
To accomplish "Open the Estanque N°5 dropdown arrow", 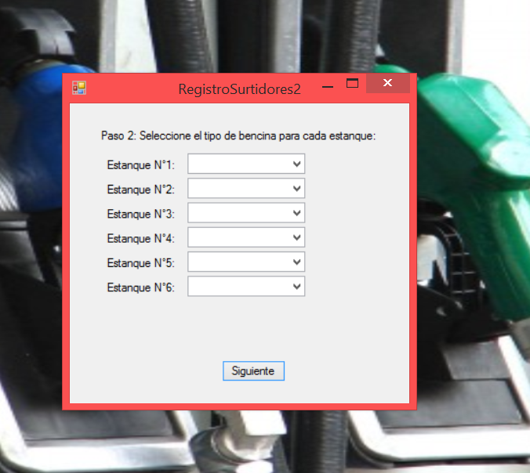I will [x=296, y=262].
